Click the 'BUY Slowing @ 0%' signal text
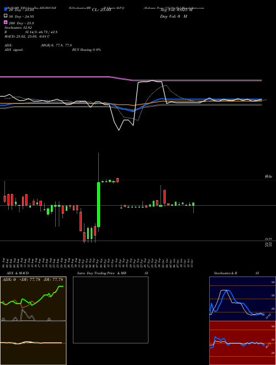Image resolution: width=276 pixels, height=365 pixels. point(87,50)
